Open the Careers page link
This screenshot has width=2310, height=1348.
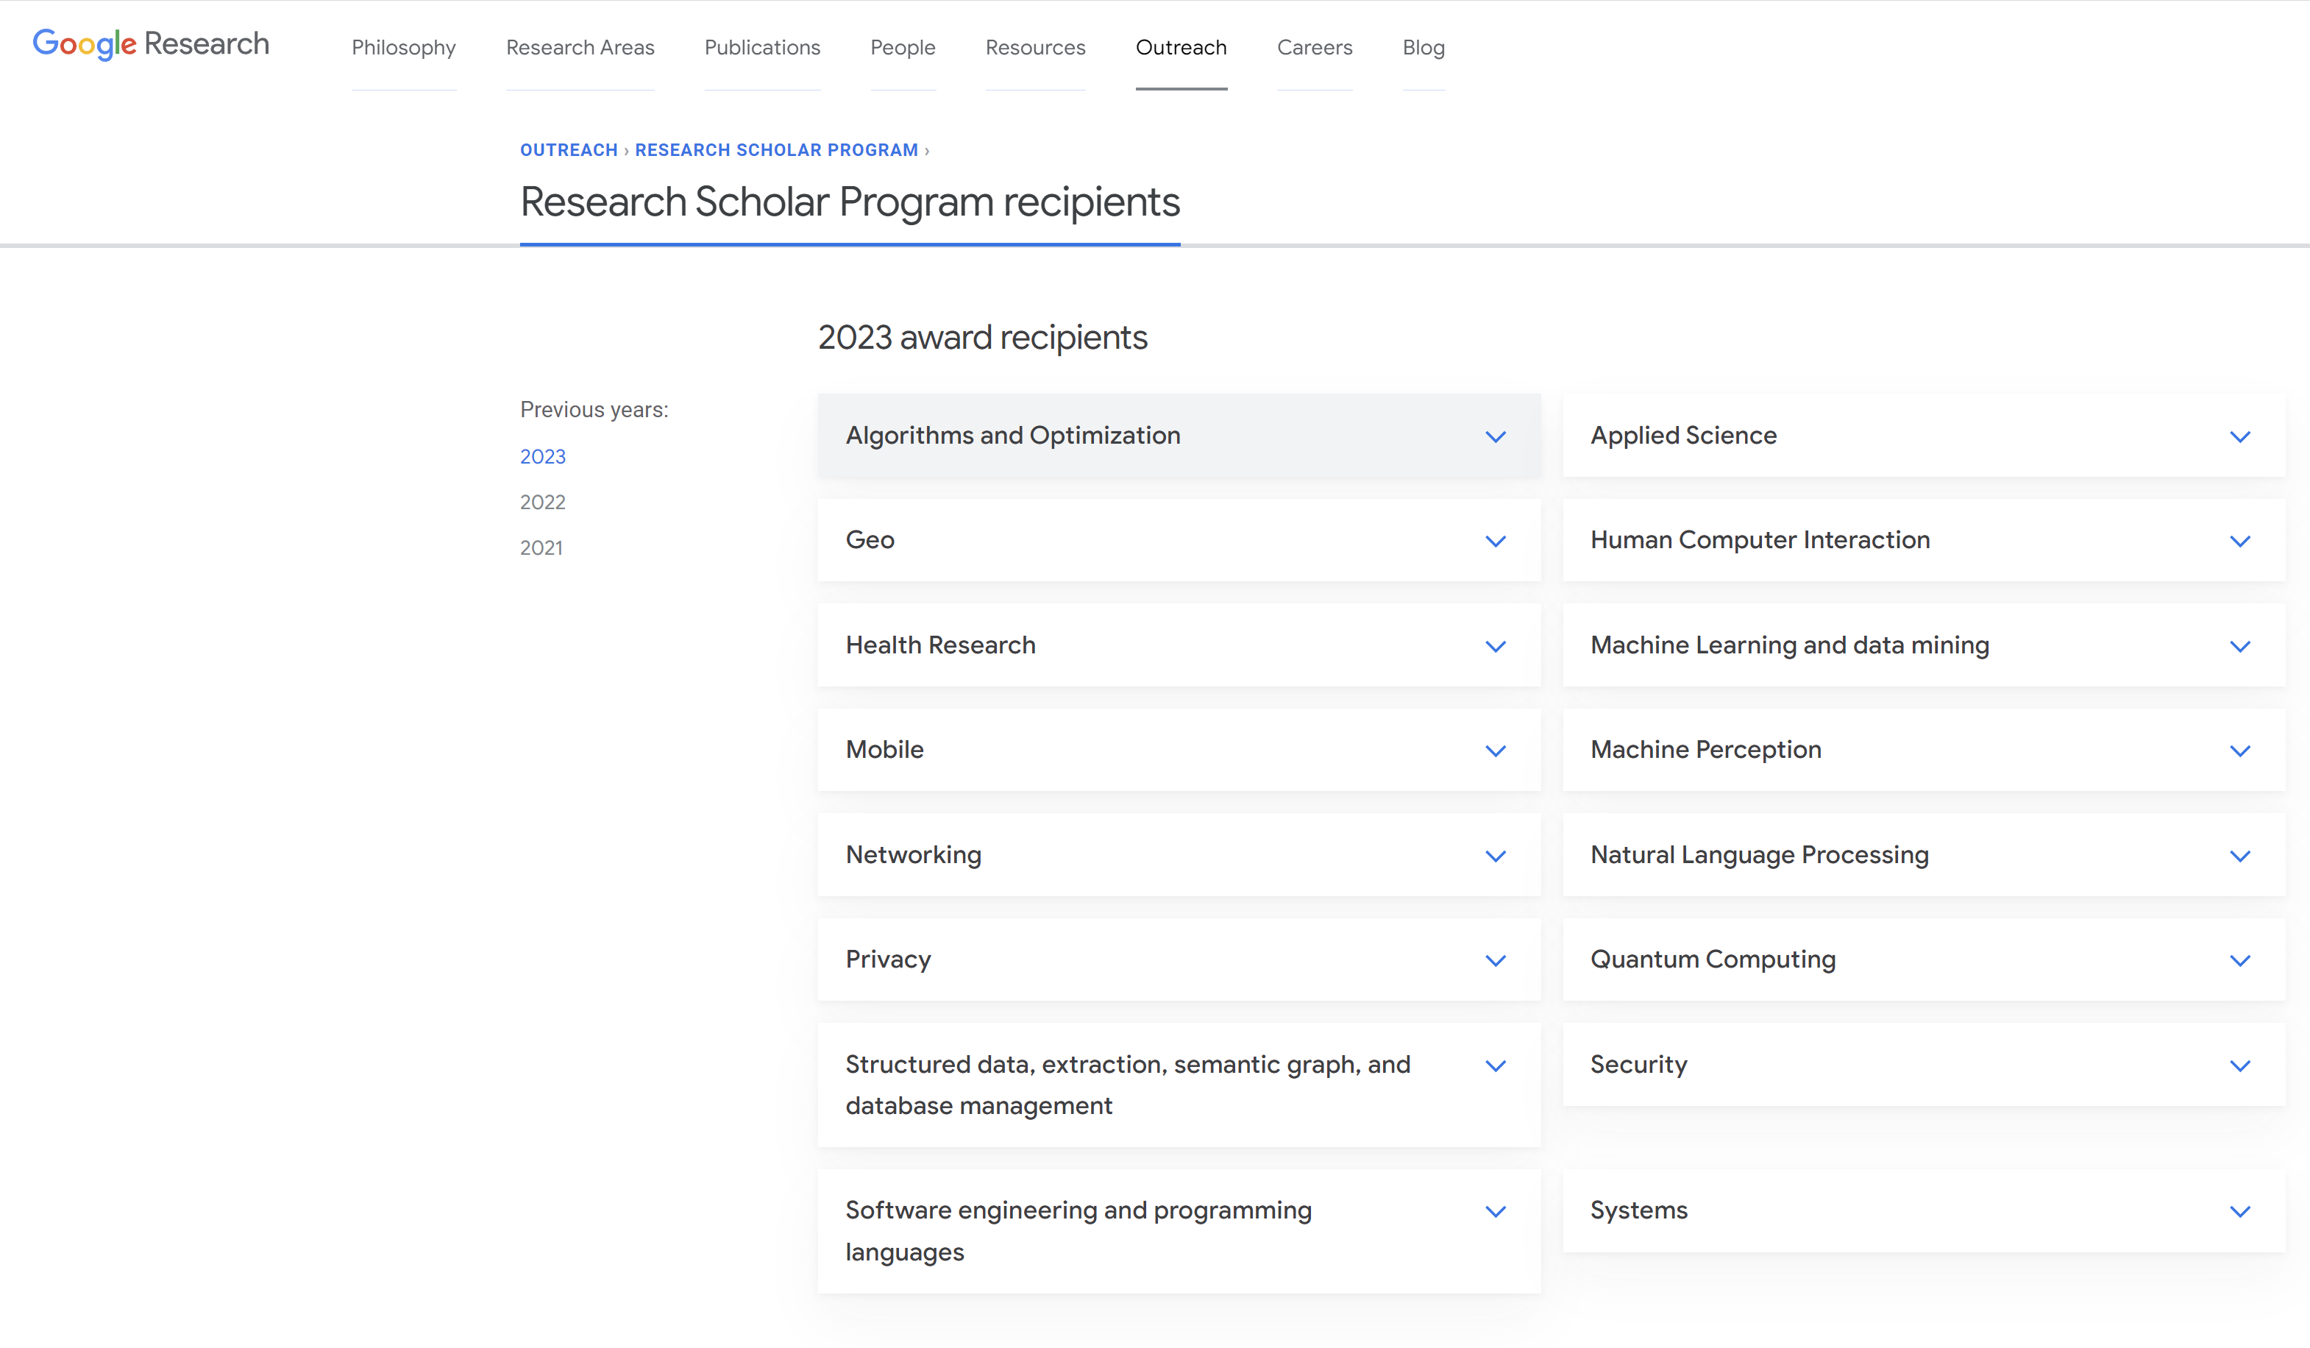tap(1315, 48)
